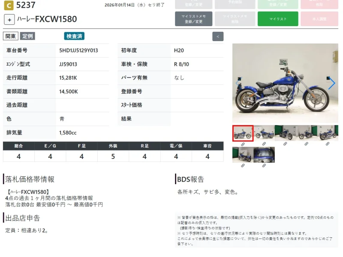The height and width of the screenshot is (257, 343).
Task: Select the third thumbnail in the top row
Action: [285, 133]
